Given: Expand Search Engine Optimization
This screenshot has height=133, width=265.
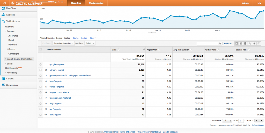Looking at the screenshot, I should click(x=6, y=59).
